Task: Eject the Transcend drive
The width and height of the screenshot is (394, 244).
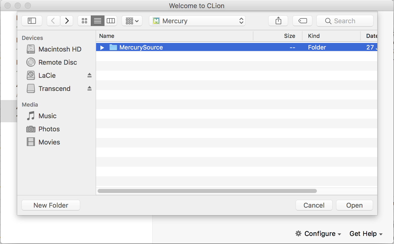Action: 90,88
